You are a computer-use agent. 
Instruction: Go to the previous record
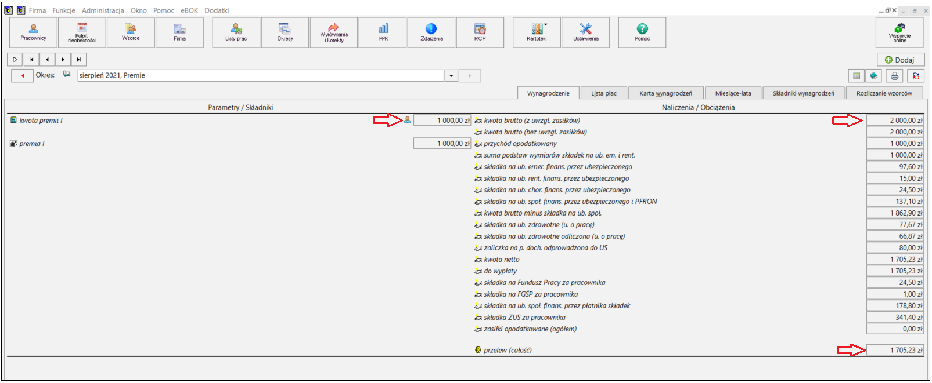[47, 59]
